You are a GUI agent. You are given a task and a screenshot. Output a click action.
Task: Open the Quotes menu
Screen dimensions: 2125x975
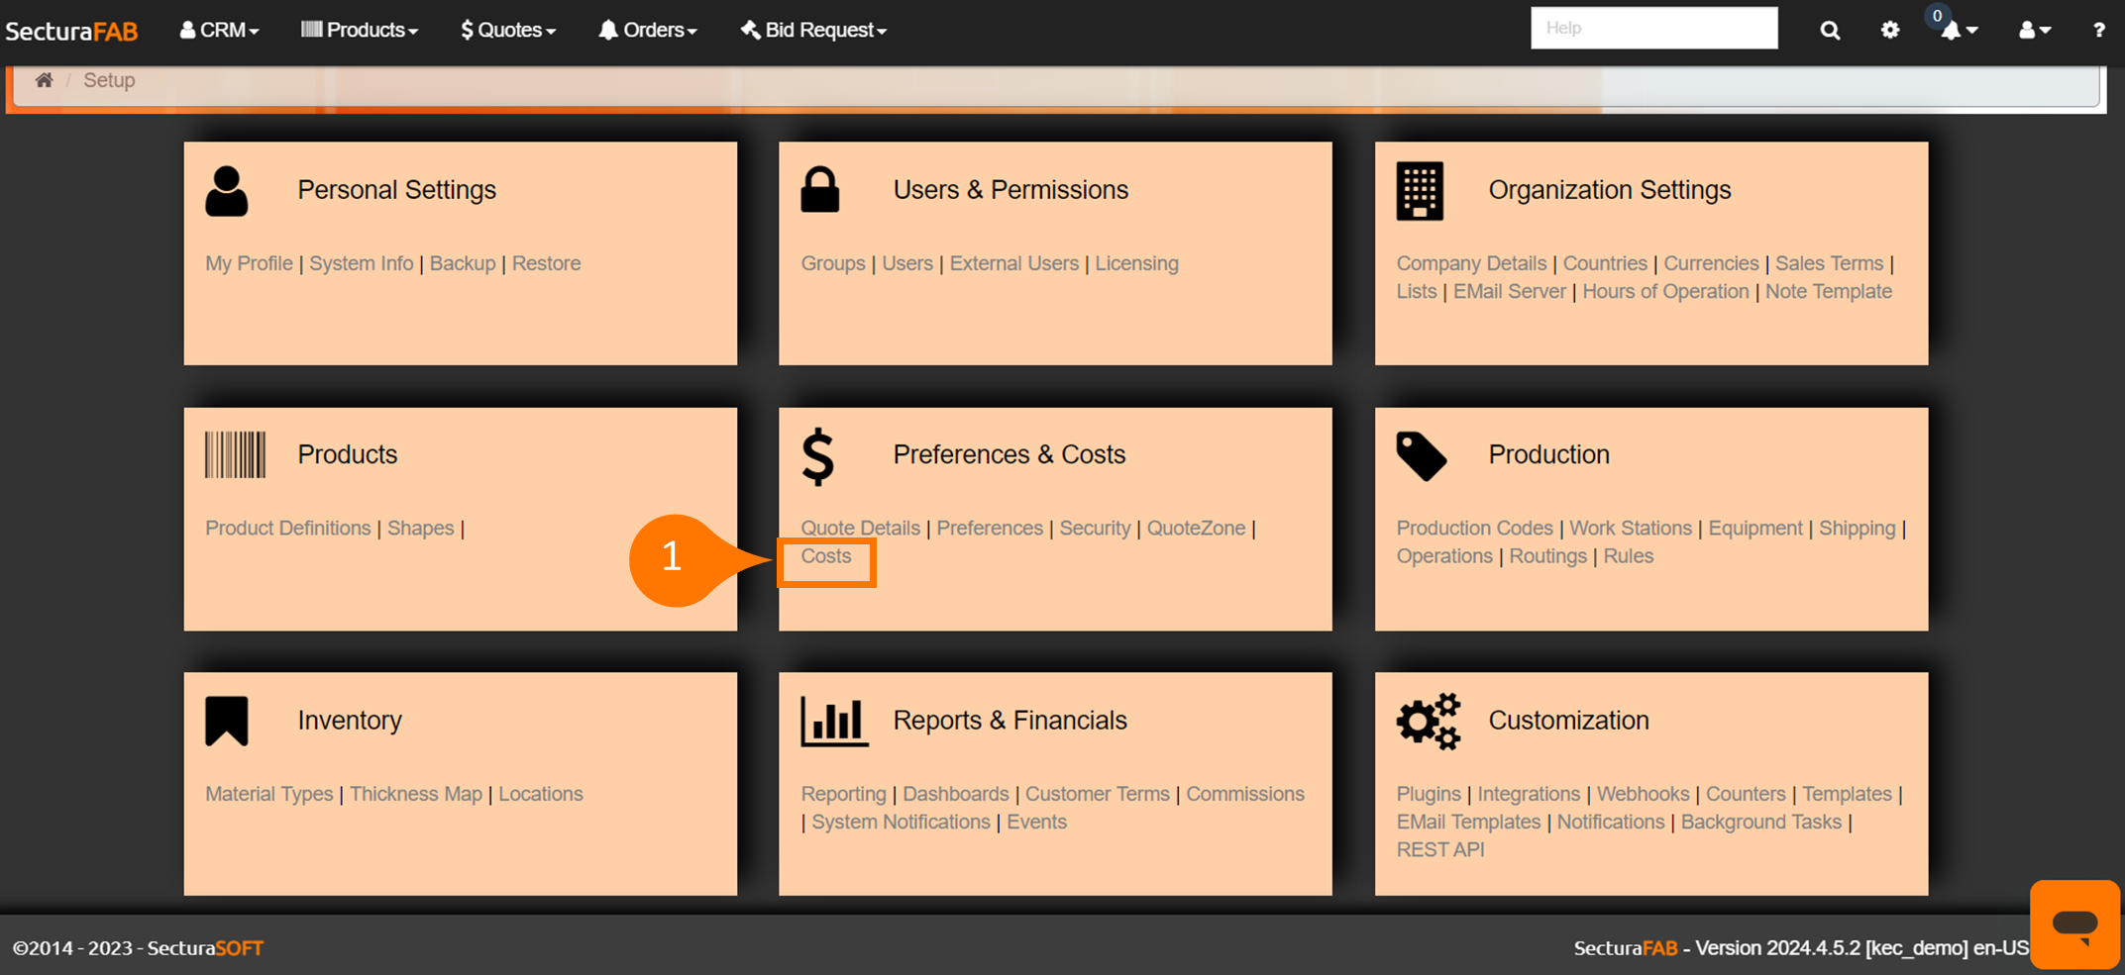click(508, 30)
